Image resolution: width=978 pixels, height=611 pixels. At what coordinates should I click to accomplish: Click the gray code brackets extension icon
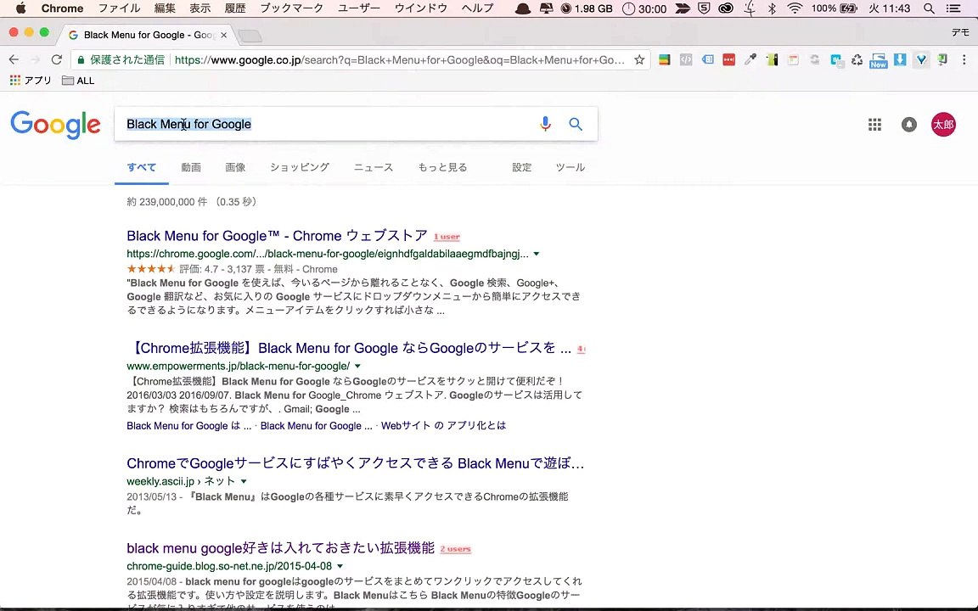(685, 60)
